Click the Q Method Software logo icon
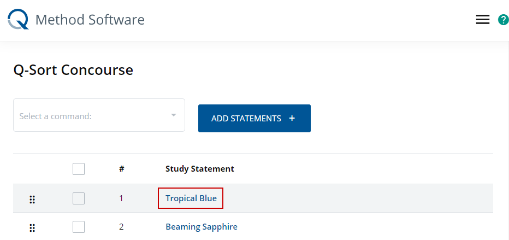Image resolution: width=509 pixels, height=240 pixels. click(17, 20)
